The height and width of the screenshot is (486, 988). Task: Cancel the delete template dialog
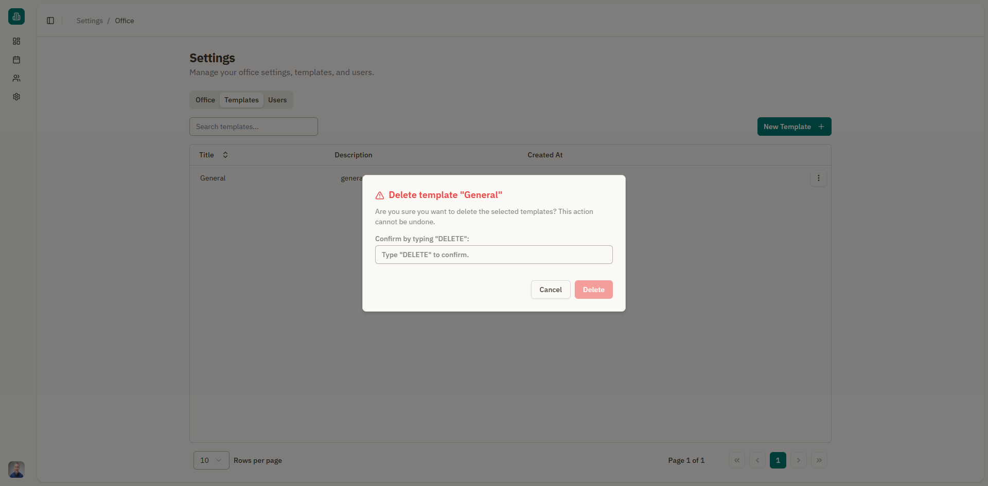point(550,290)
